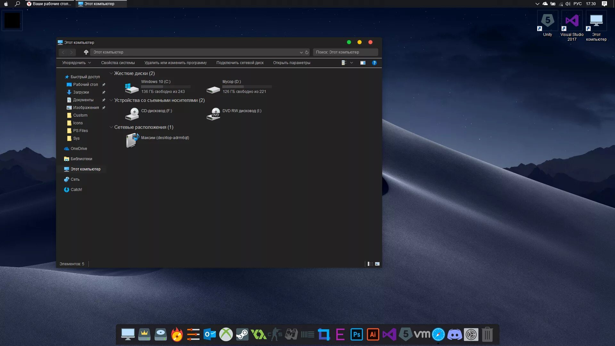This screenshot has height=346, width=615.
Task: Click Подключить сетевой диск button
Action: point(240,63)
